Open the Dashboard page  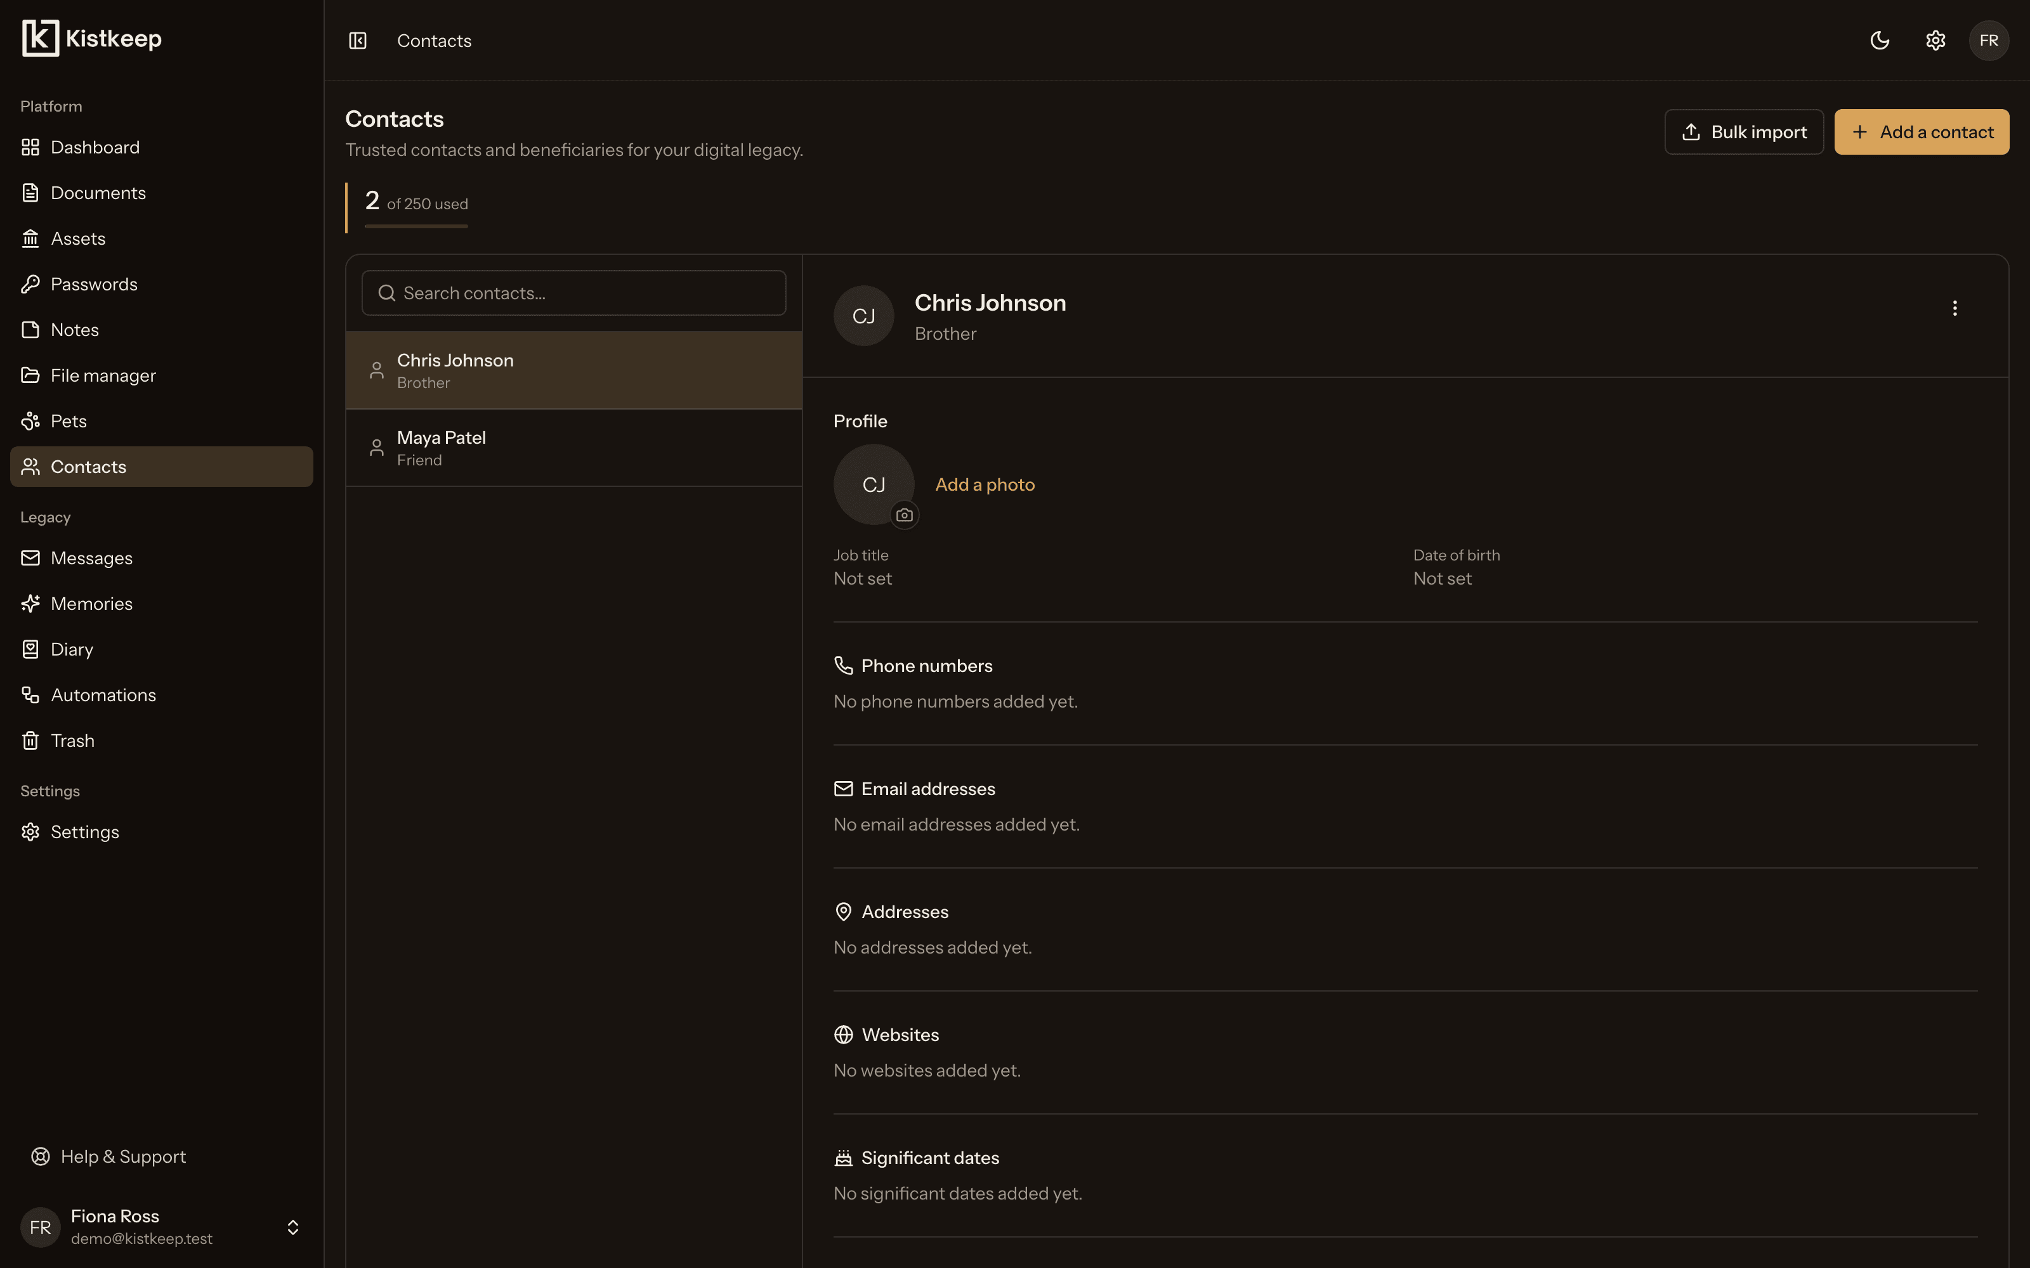pos(161,146)
